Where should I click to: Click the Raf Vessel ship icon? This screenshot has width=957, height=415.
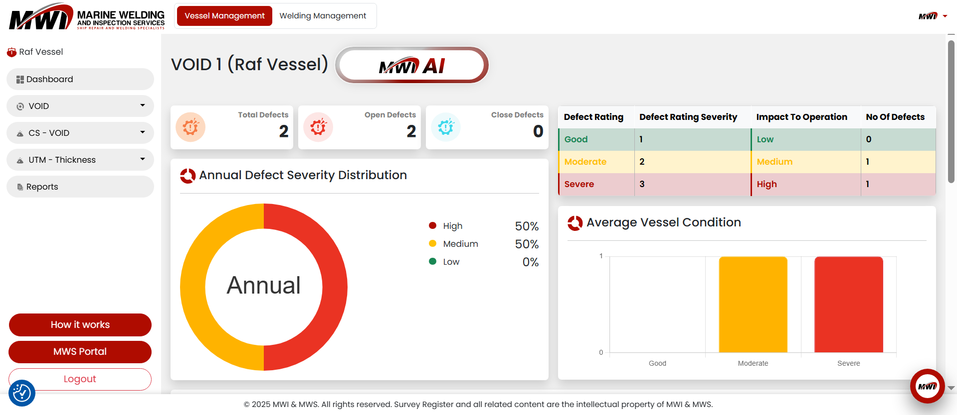point(11,52)
